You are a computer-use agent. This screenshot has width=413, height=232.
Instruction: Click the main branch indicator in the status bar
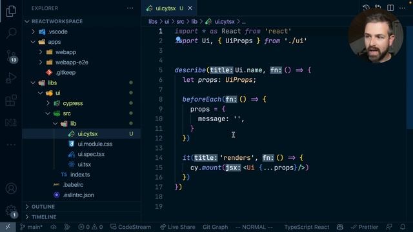pos(31,227)
